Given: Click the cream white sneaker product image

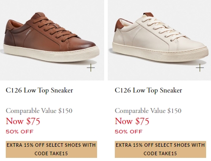Looking at the screenshot, I should (160, 40).
